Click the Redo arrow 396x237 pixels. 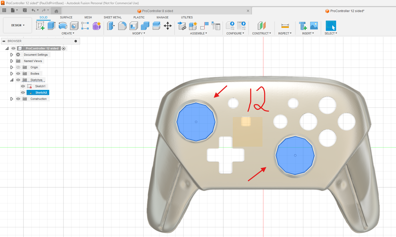pos(44,10)
